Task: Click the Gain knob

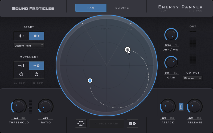Action: pyautogui.click(x=171, y=63)
